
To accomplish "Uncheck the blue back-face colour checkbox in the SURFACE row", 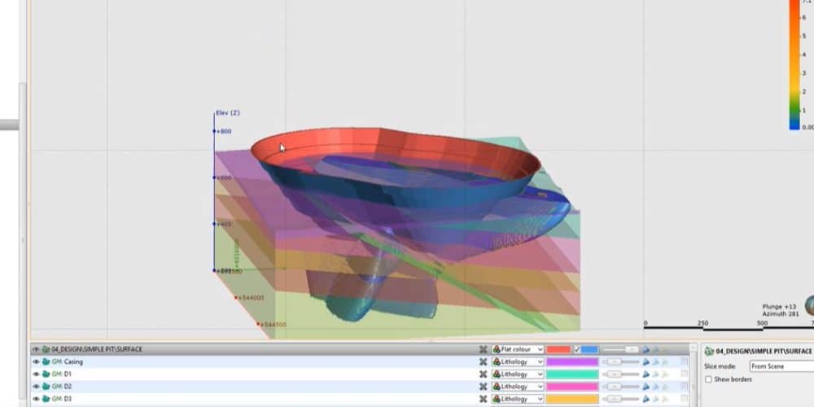I will 577,349.
